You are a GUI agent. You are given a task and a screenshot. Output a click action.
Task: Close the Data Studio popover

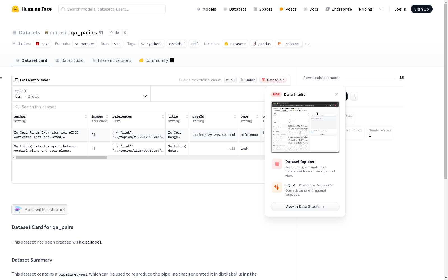point(337,94)
